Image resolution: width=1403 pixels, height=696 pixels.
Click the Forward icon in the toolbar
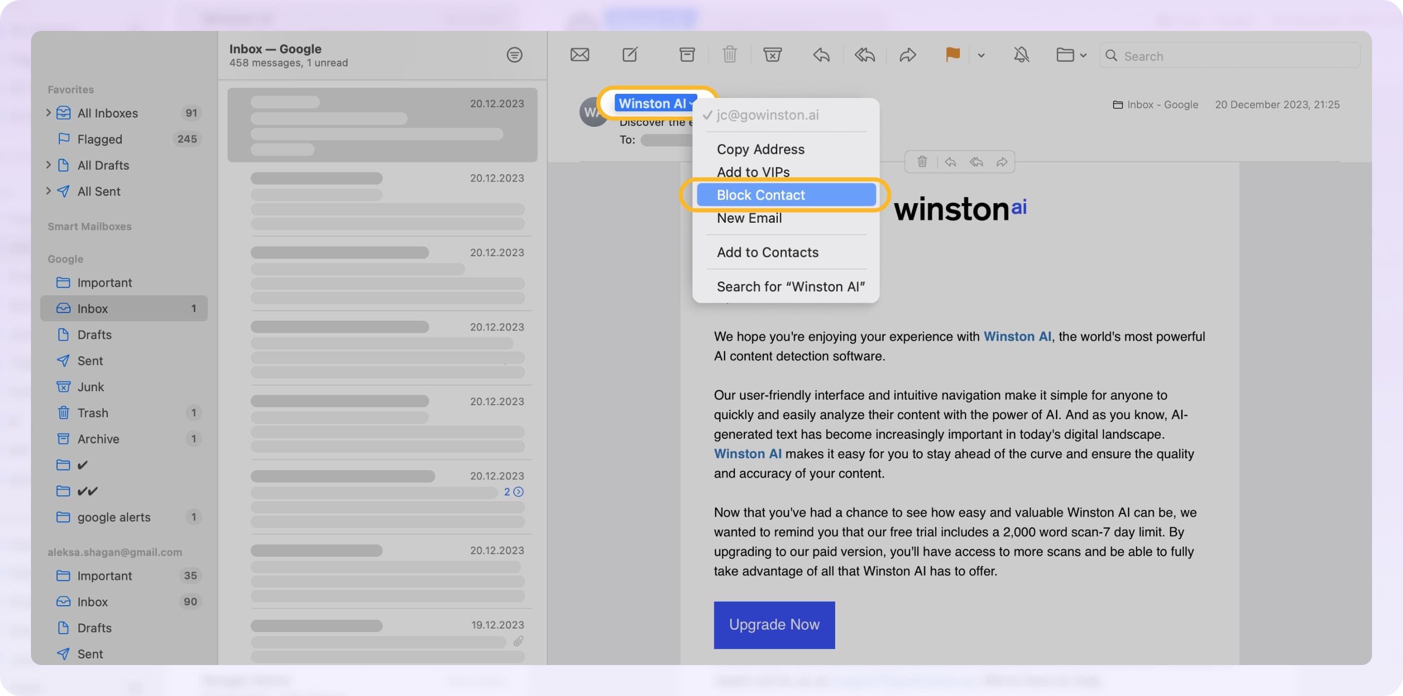pyautogui.click(x=907, y=55)
